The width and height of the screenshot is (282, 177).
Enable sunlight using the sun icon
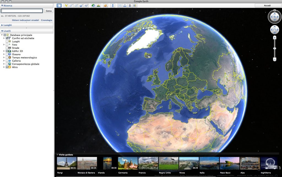pos(99,5)
